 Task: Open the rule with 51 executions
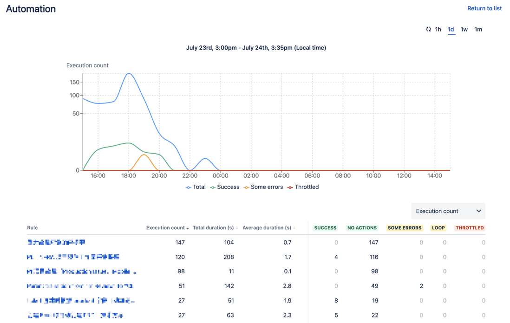click(80, 286)
